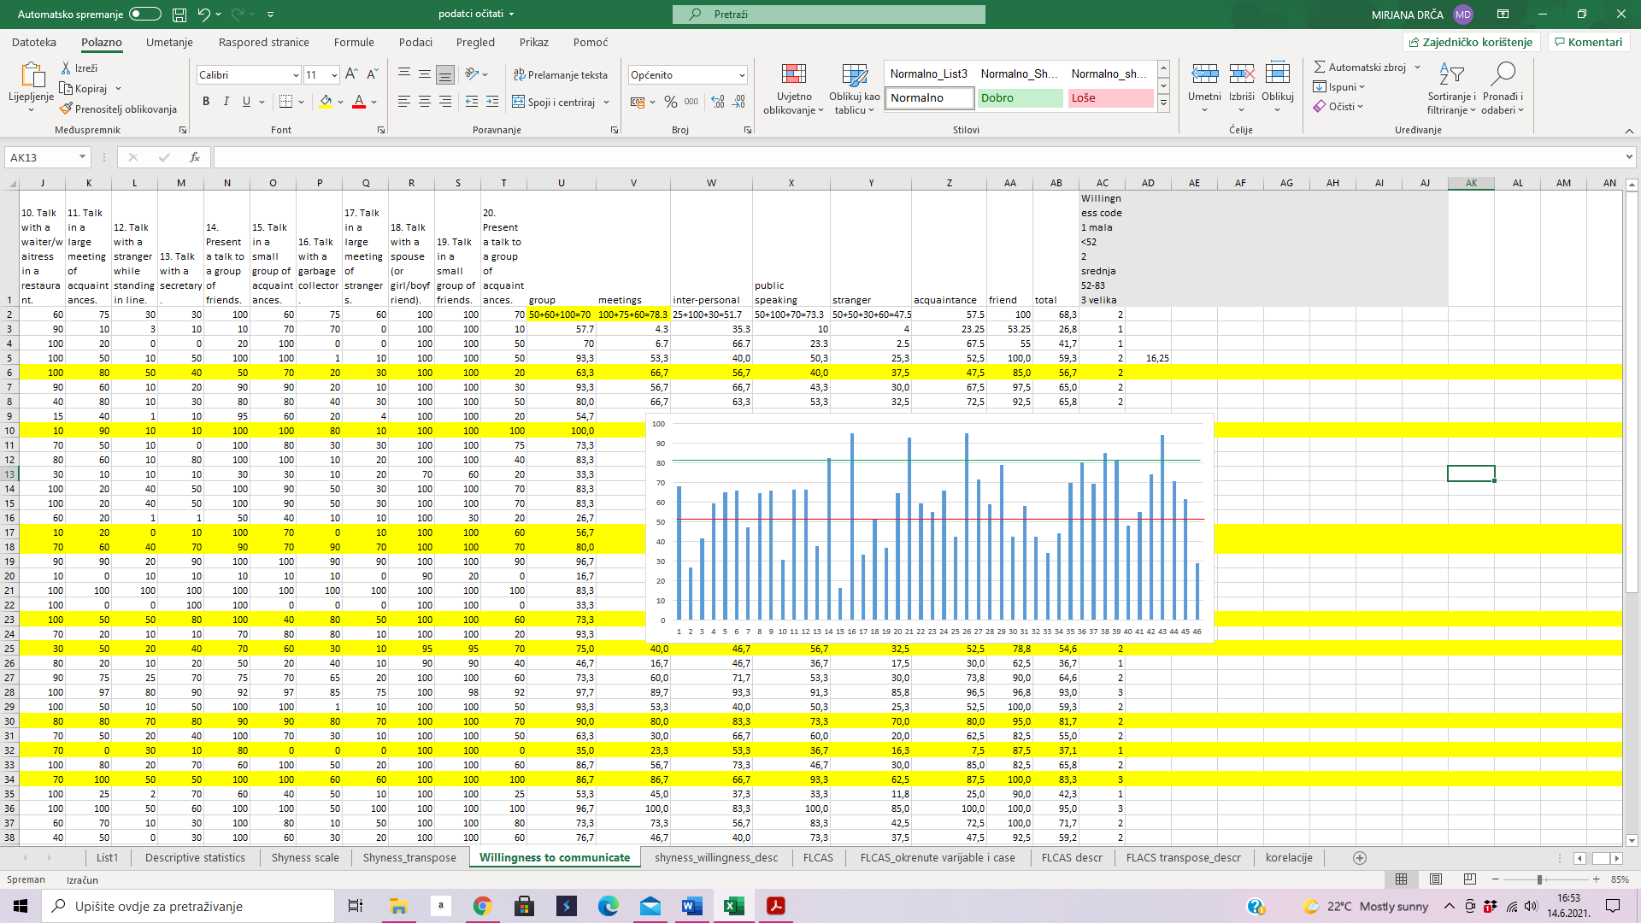Apply Bold formatting
Image resolution: width=1641 pixels, height=923 pixels.
coord(206,102)
